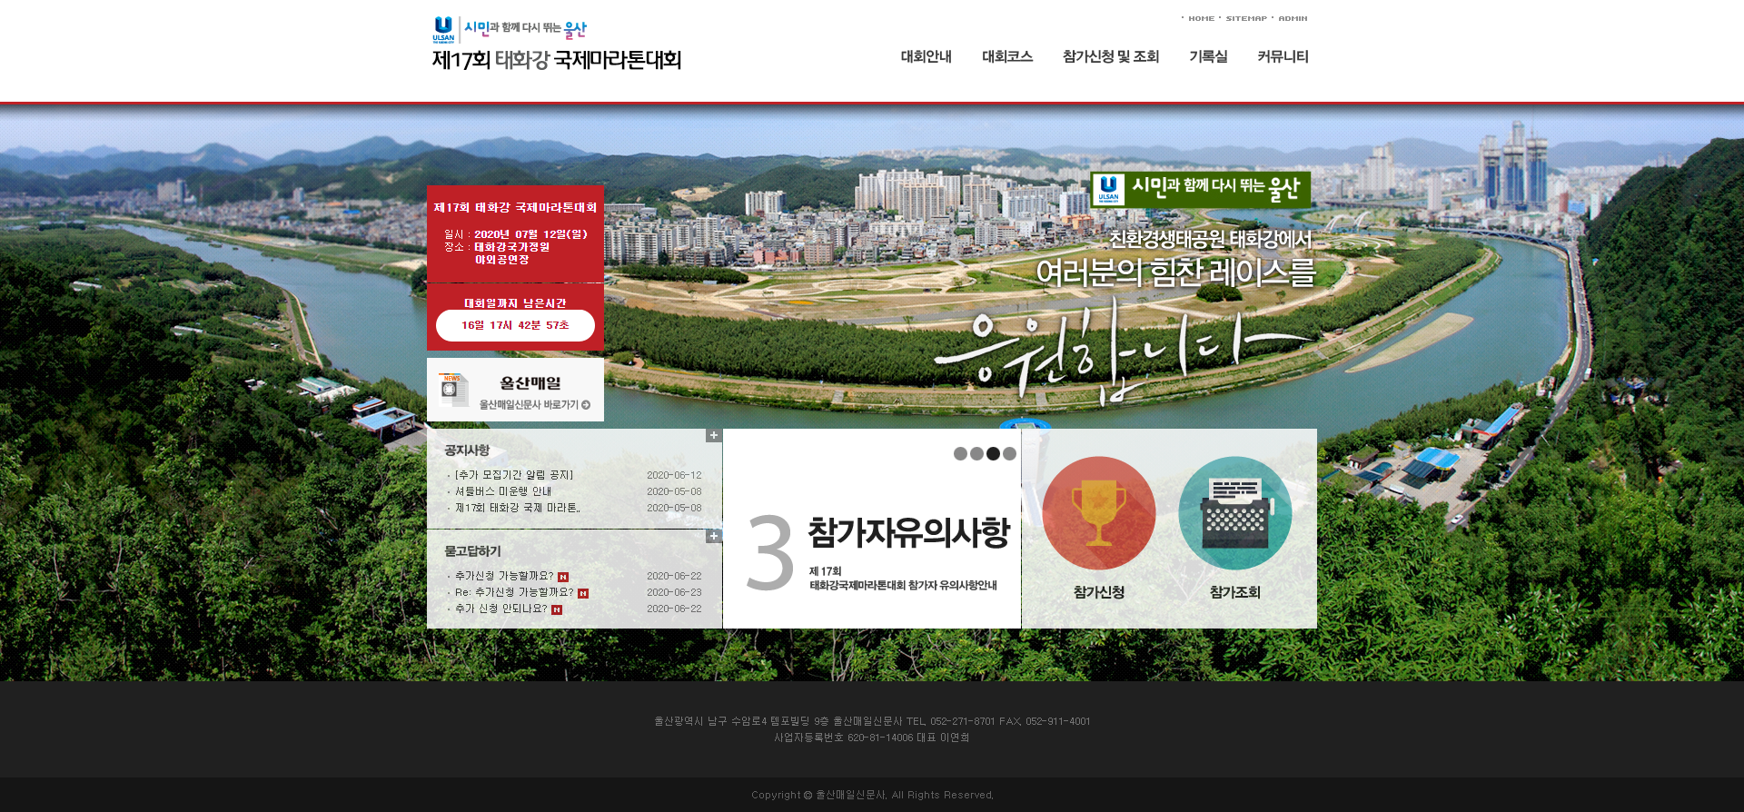
Task: Open notice 셔틀버스 미운행 안내
Action: click(x=503, y=491)
